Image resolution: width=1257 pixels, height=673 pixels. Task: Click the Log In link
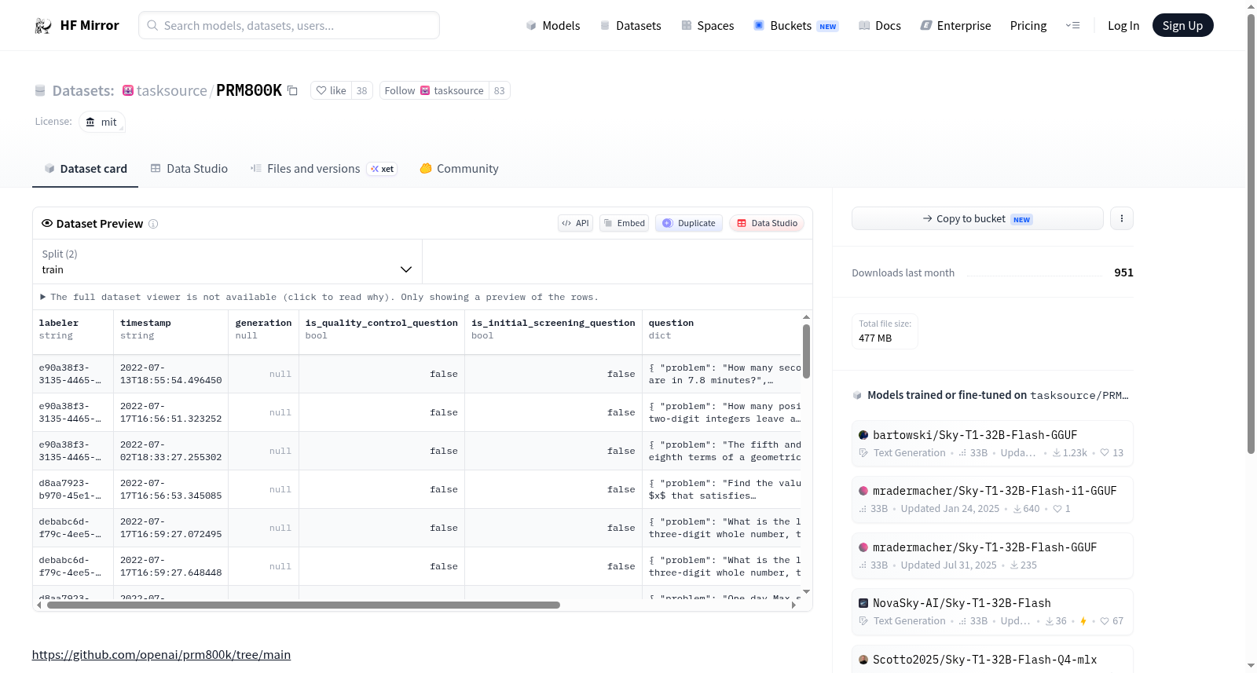pyautogui.click(x=1123, y=26)
